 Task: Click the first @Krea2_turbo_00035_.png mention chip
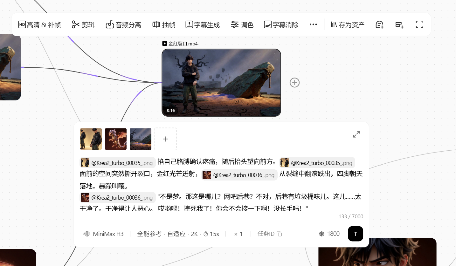[x=117, y=163]
